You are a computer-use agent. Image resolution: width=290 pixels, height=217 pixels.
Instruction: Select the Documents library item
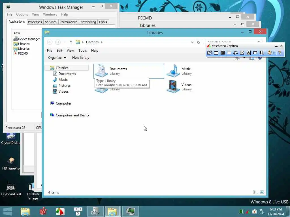[129, 71]
